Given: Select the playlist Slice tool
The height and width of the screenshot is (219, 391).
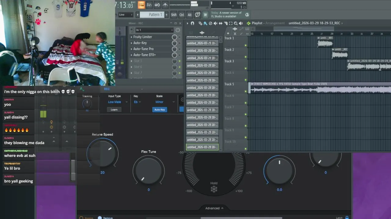Looking at the screenshot, I should (x=225, y=23).
